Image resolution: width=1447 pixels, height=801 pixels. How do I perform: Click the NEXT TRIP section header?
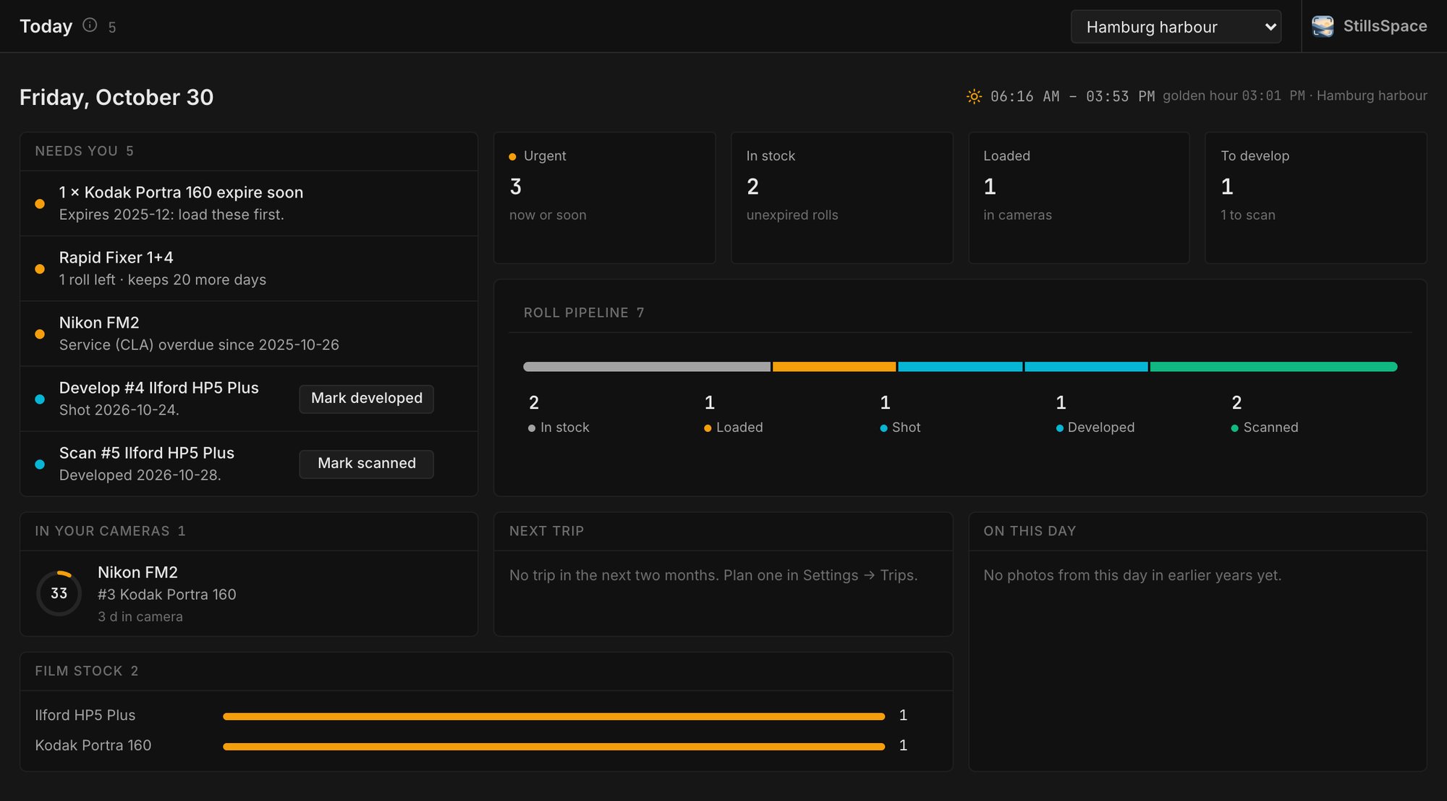point(546,531)
